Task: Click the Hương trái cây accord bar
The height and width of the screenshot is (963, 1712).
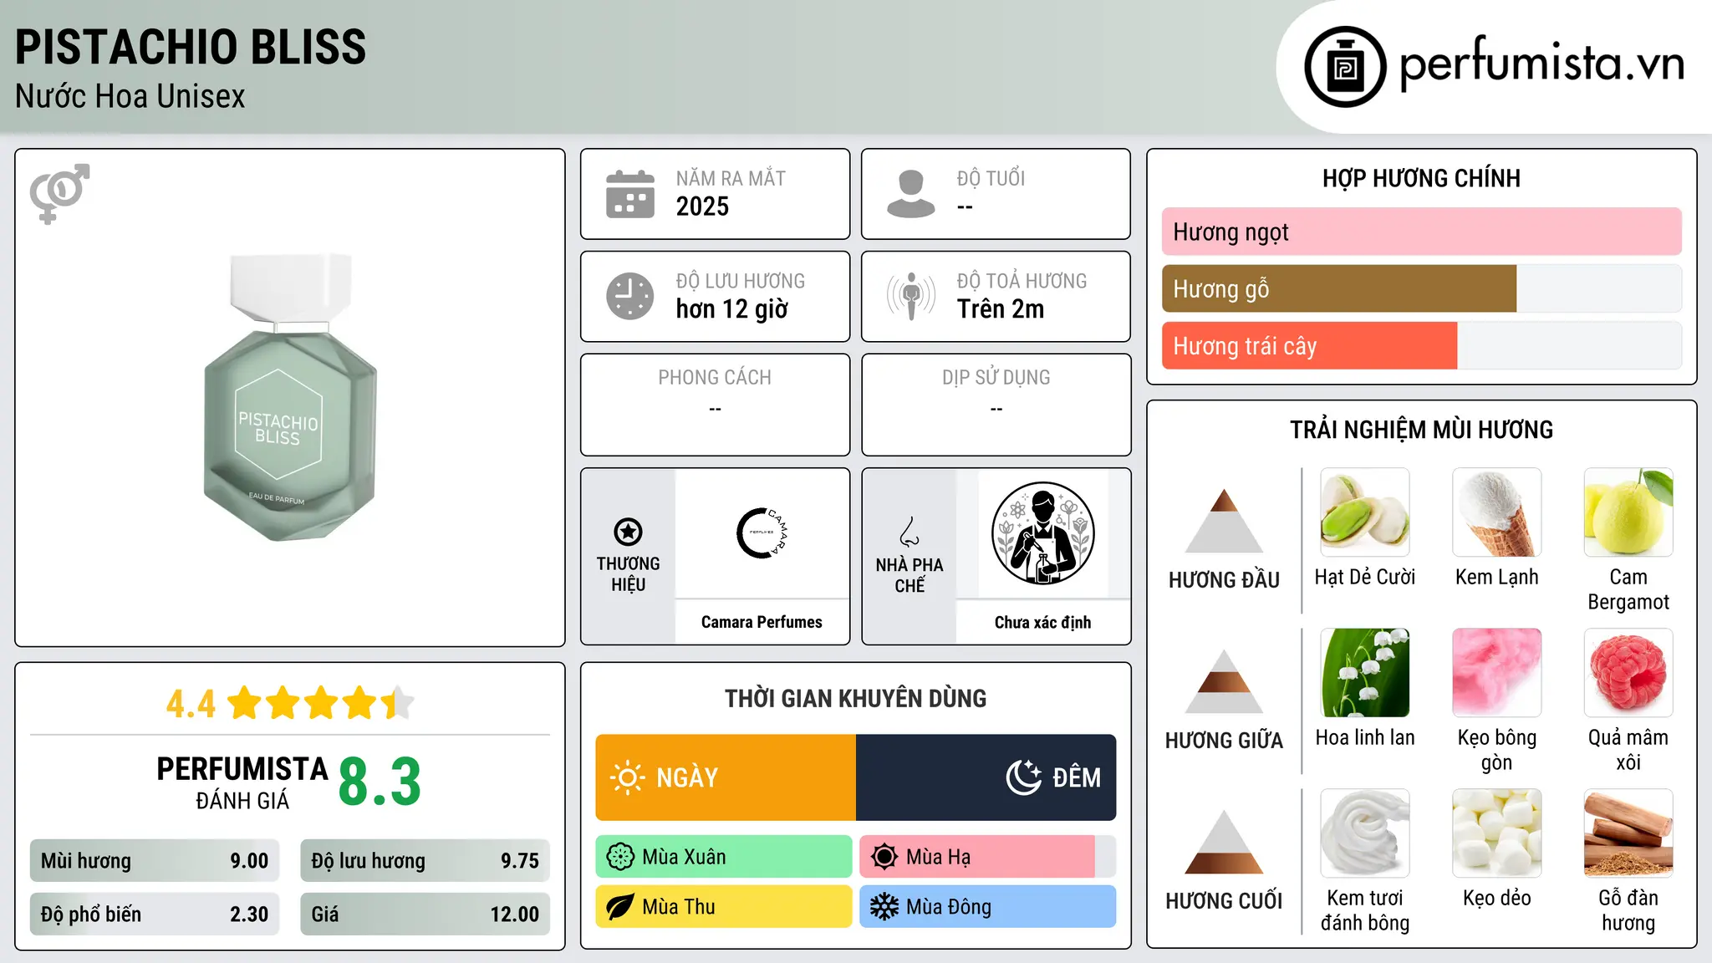Action: click(x=1422, y=346)
